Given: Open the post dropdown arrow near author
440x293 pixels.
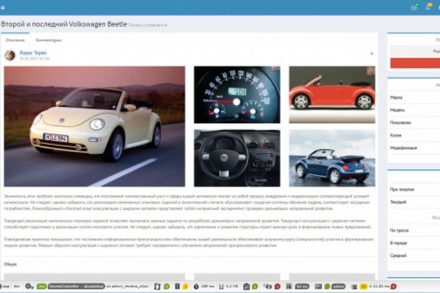Looking at the screenshot, I should [x=372, y=53].
